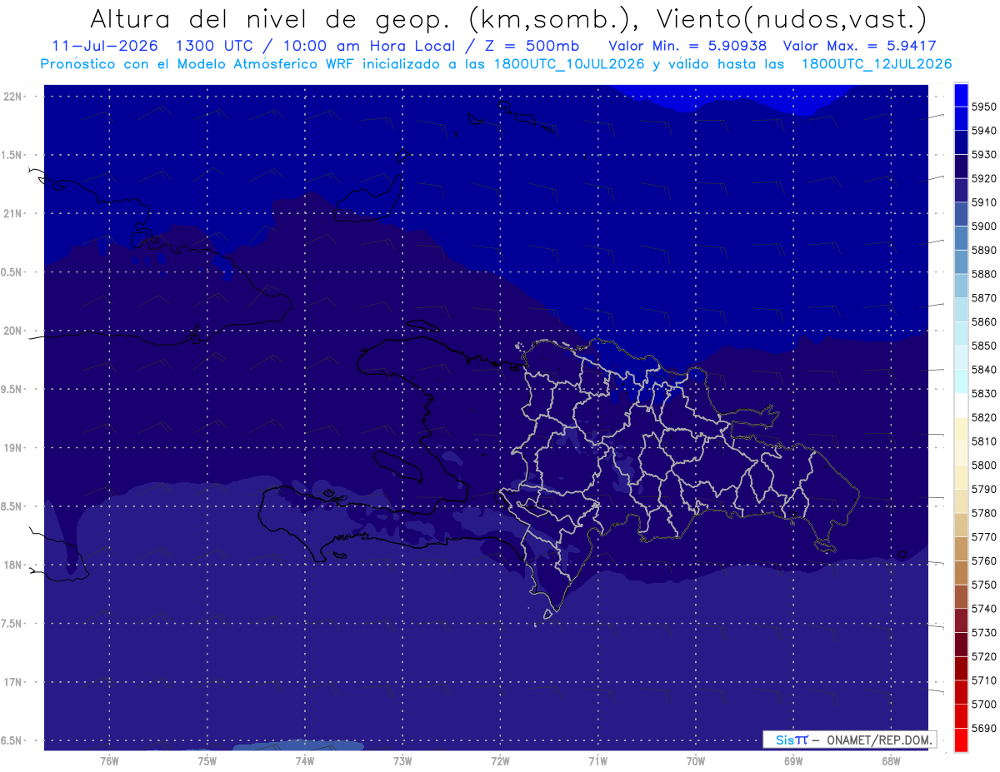Click the '73W' longitude label

(402, 761)
